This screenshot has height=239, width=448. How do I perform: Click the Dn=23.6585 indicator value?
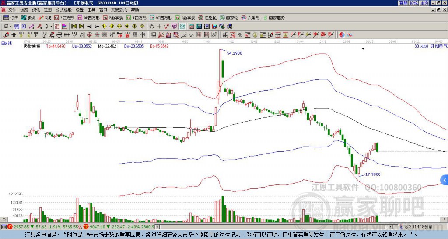pos(134,46)
